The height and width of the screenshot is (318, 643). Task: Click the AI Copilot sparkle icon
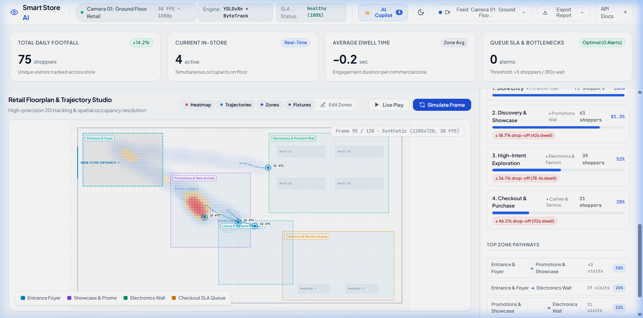(x=367, y=13)
